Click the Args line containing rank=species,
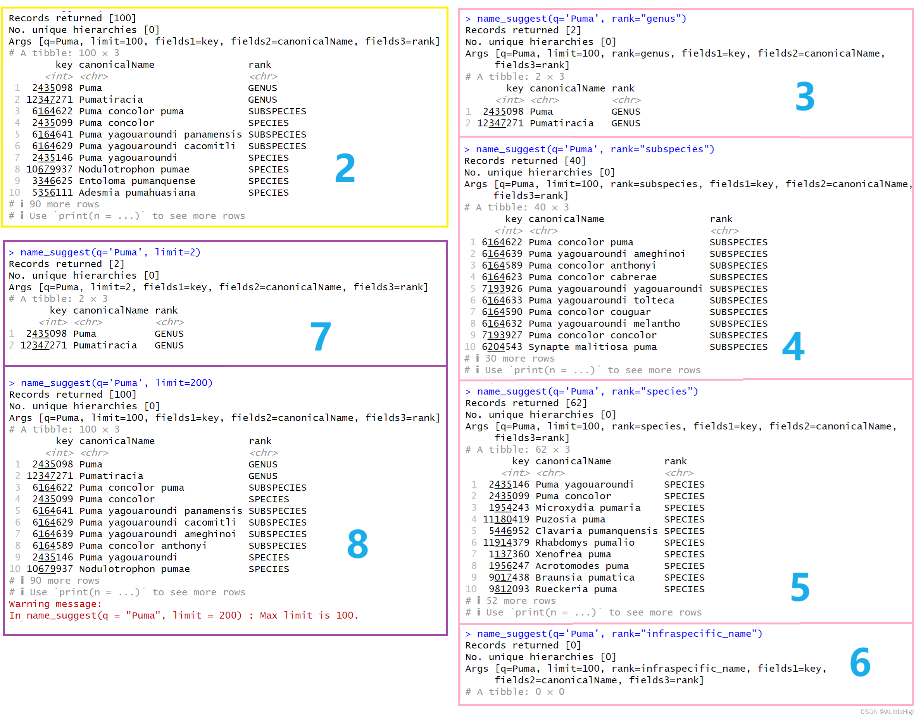The height and width of the screenshot is (719, 921). pyautogui.click(x=681, y=433)
